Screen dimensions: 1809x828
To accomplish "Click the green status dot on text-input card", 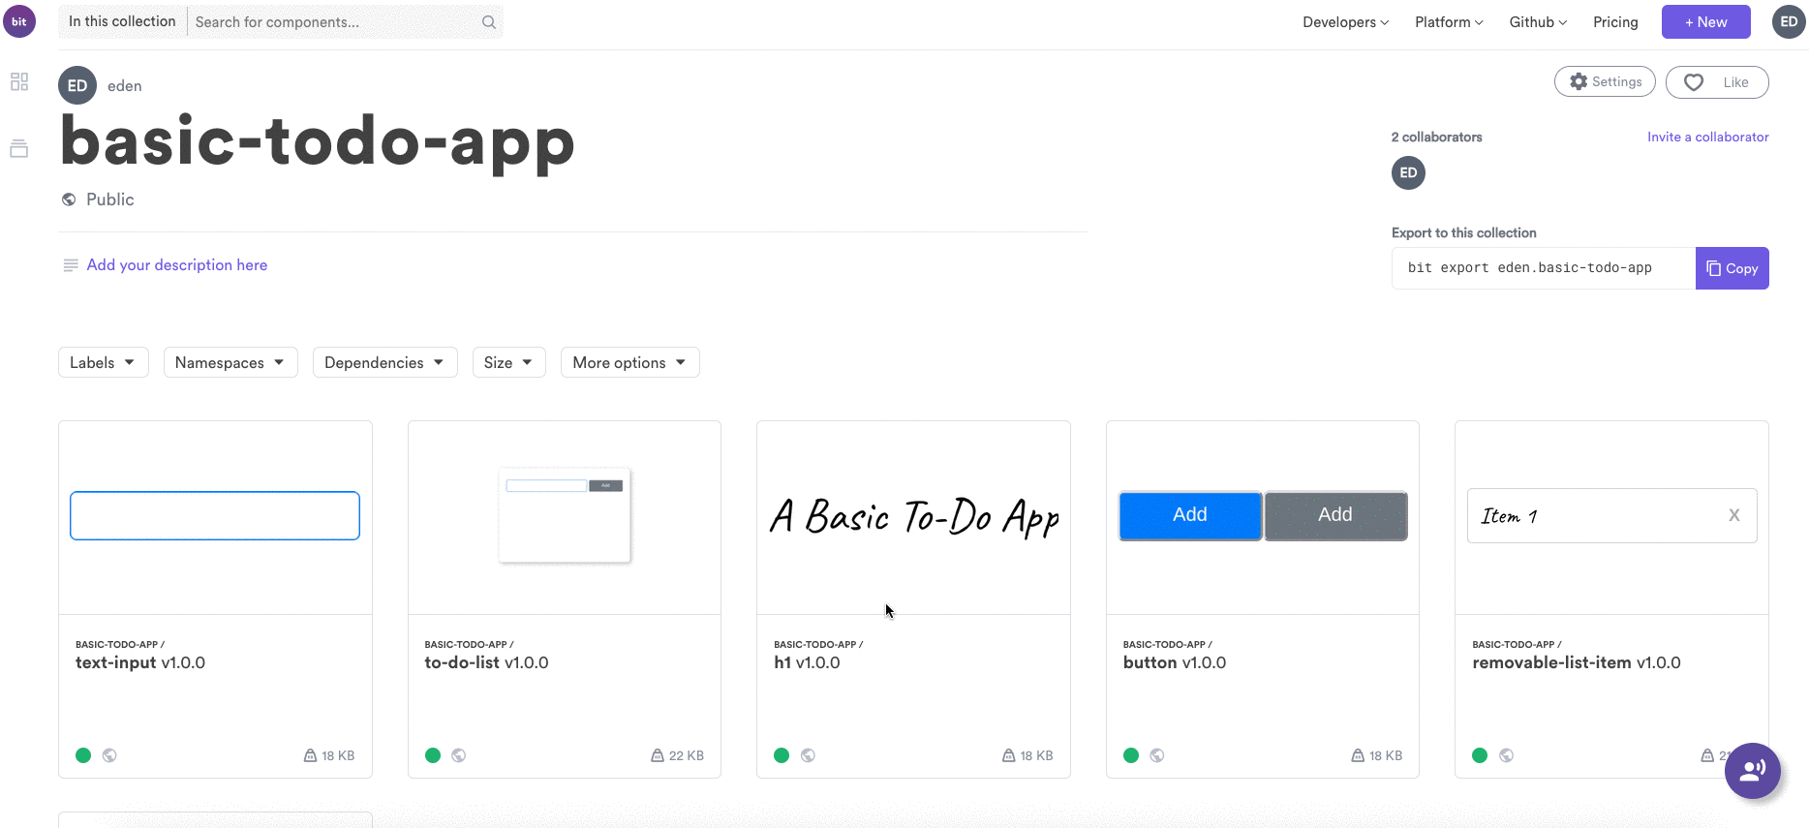I will click(83, 755).
